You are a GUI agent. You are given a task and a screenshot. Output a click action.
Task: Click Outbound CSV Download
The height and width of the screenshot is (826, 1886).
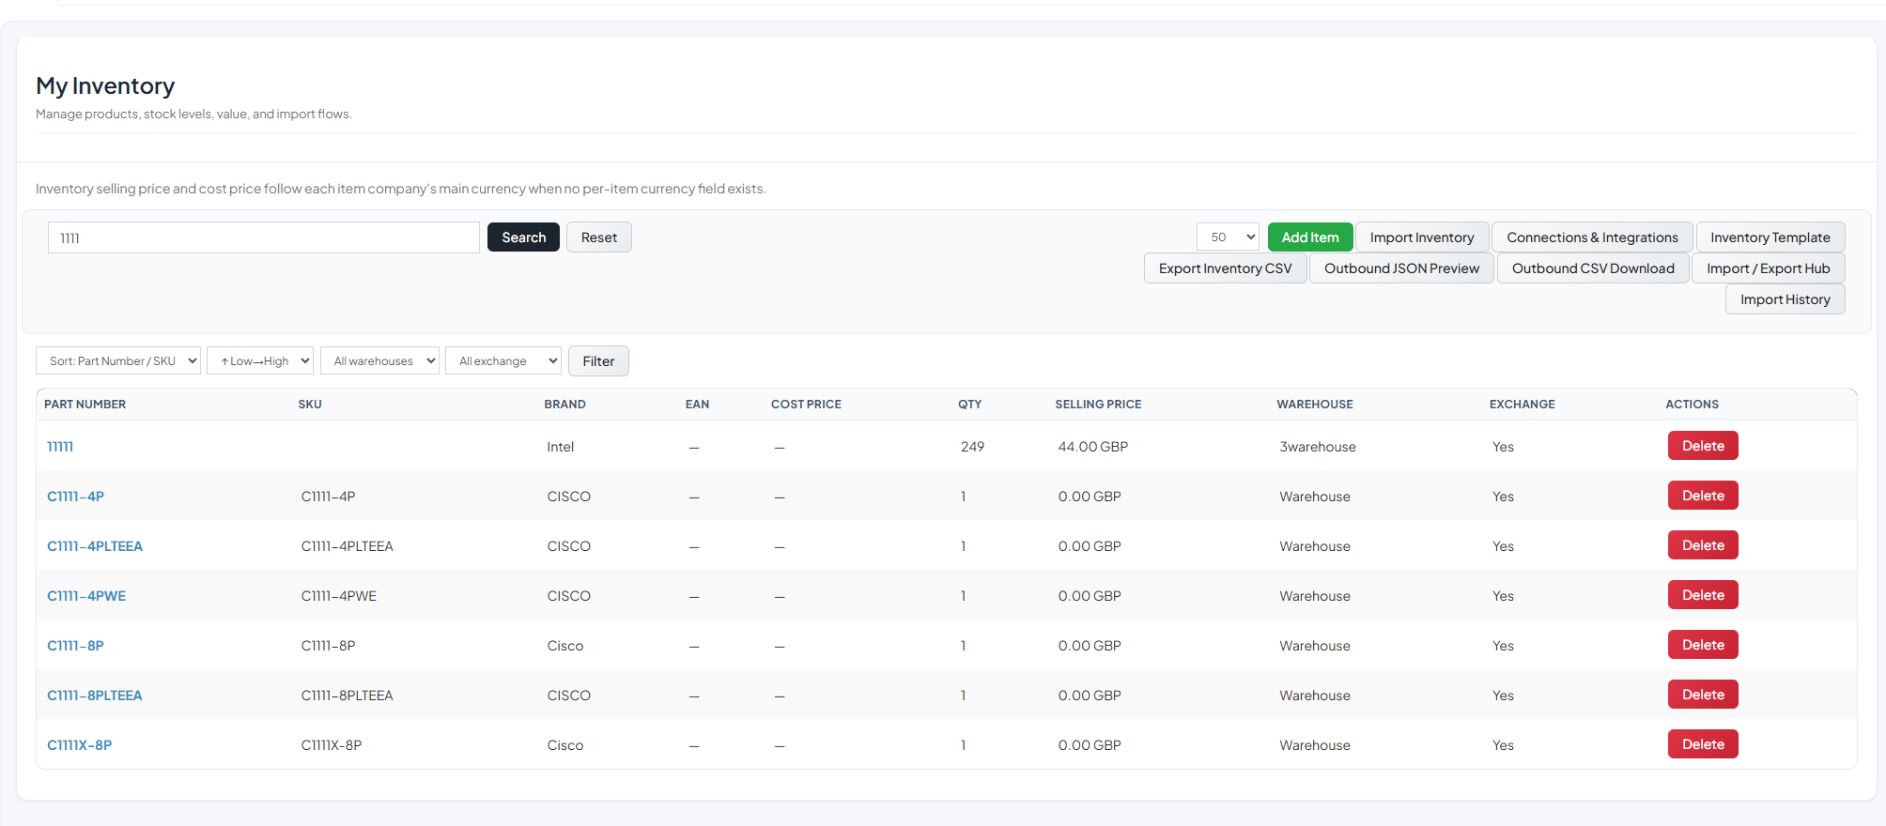coord(1593,268)
